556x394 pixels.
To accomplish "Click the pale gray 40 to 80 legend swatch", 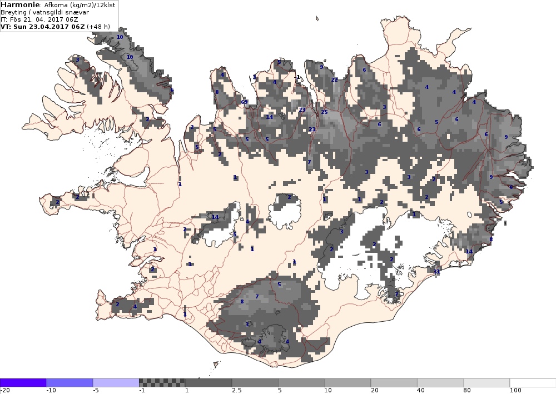I will (440, 383).
